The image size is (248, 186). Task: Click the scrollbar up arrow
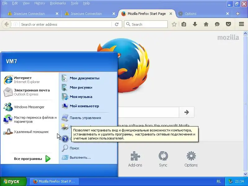click(245, 33)
